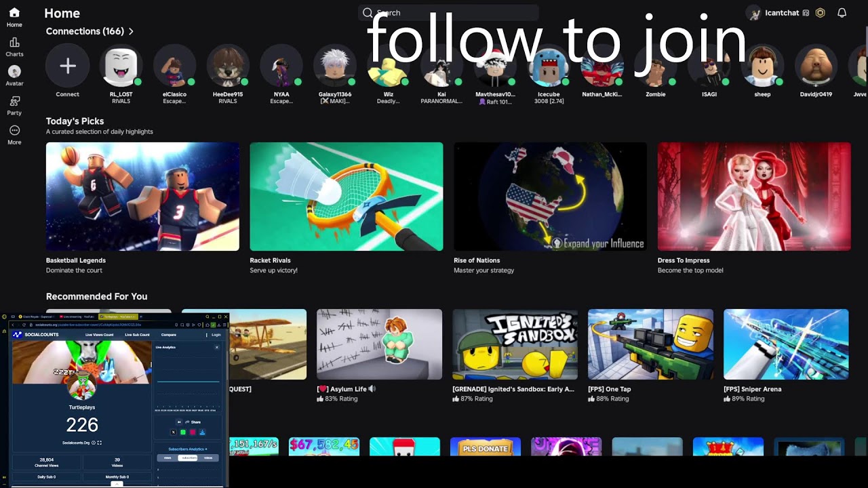This screenshot has height=488, width=868.
Task: Click Login in Socialcounts window
Action: [216, 335]
